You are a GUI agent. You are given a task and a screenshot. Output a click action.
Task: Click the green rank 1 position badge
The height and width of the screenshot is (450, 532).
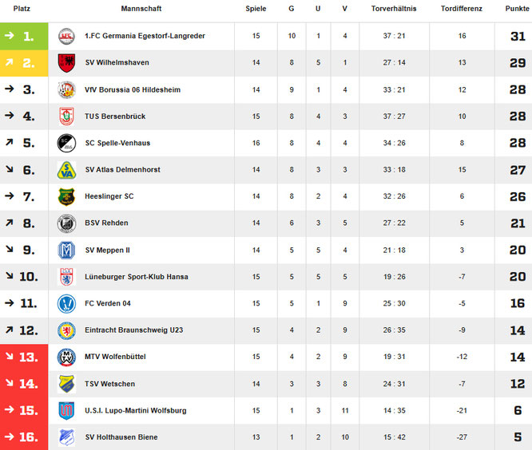pos(24,36)
